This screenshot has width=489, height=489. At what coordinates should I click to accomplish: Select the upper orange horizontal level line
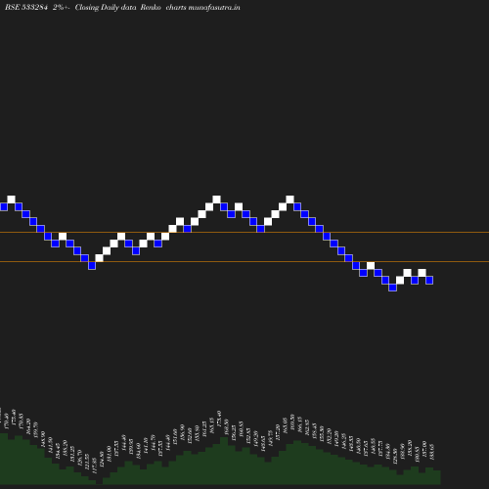[x=244, y=233]
